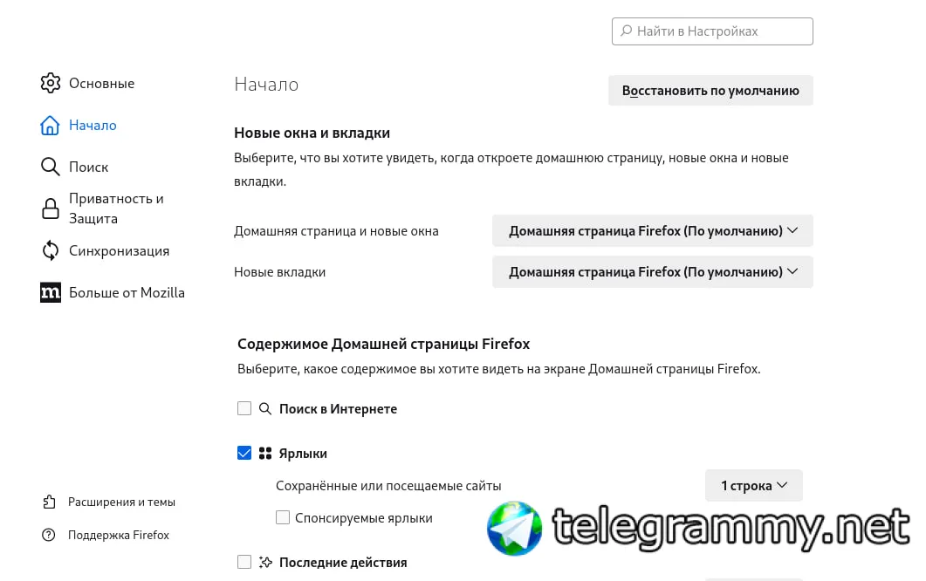Expand the 1 строка rows dropdown
The width and height of the screenshot is (926, 581).
point(753,485)
